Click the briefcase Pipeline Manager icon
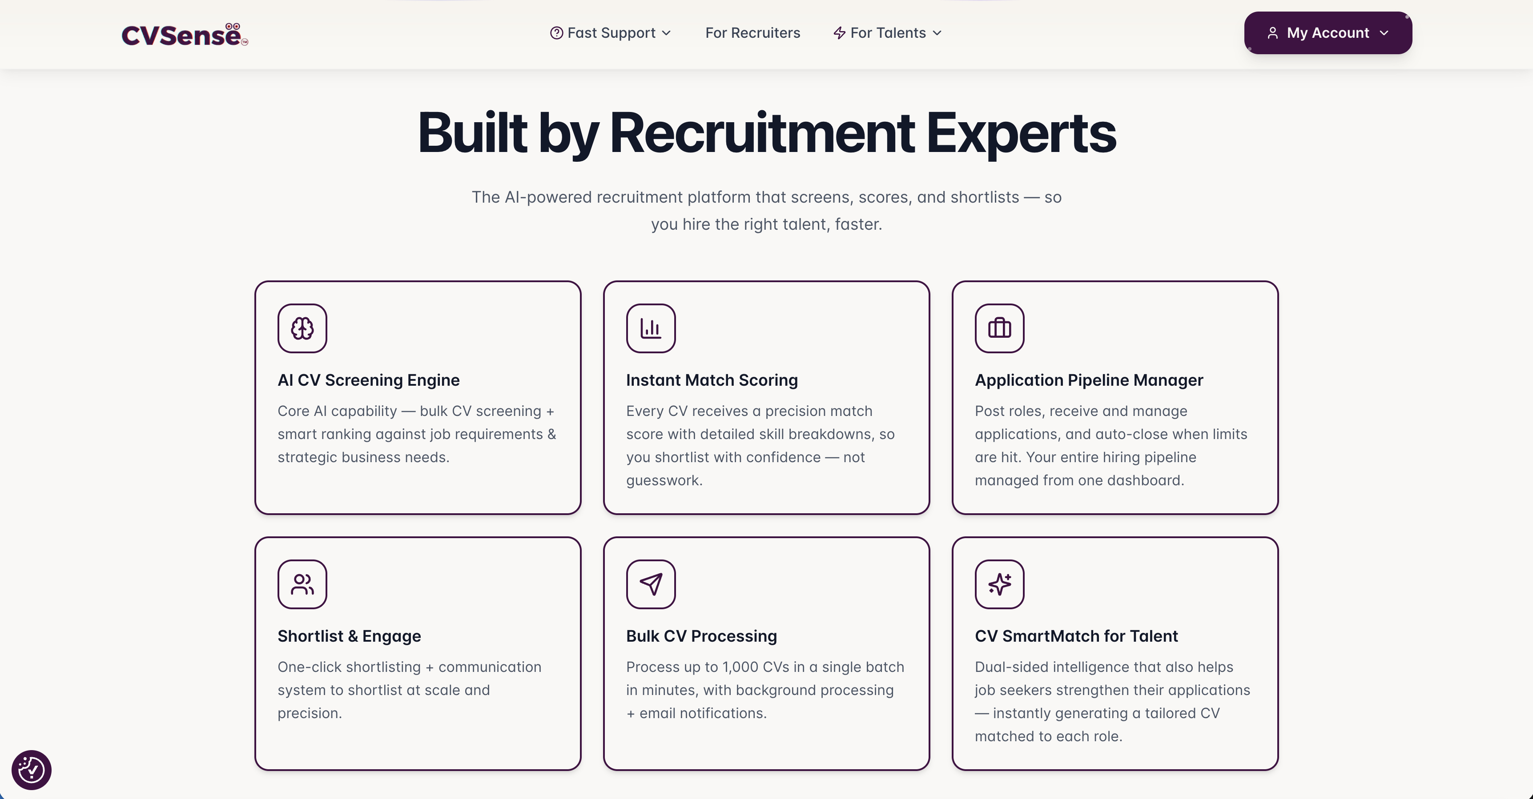1533x799 pixels. coord(999,328)
